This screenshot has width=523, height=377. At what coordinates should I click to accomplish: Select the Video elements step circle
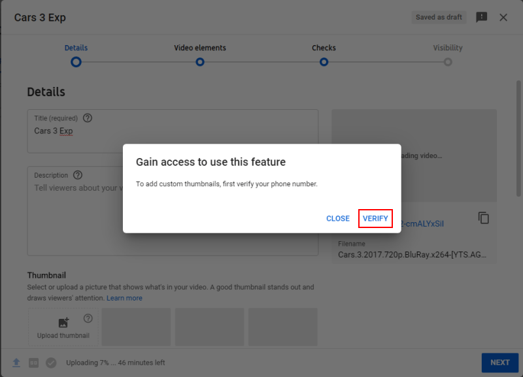pos(200,61)
